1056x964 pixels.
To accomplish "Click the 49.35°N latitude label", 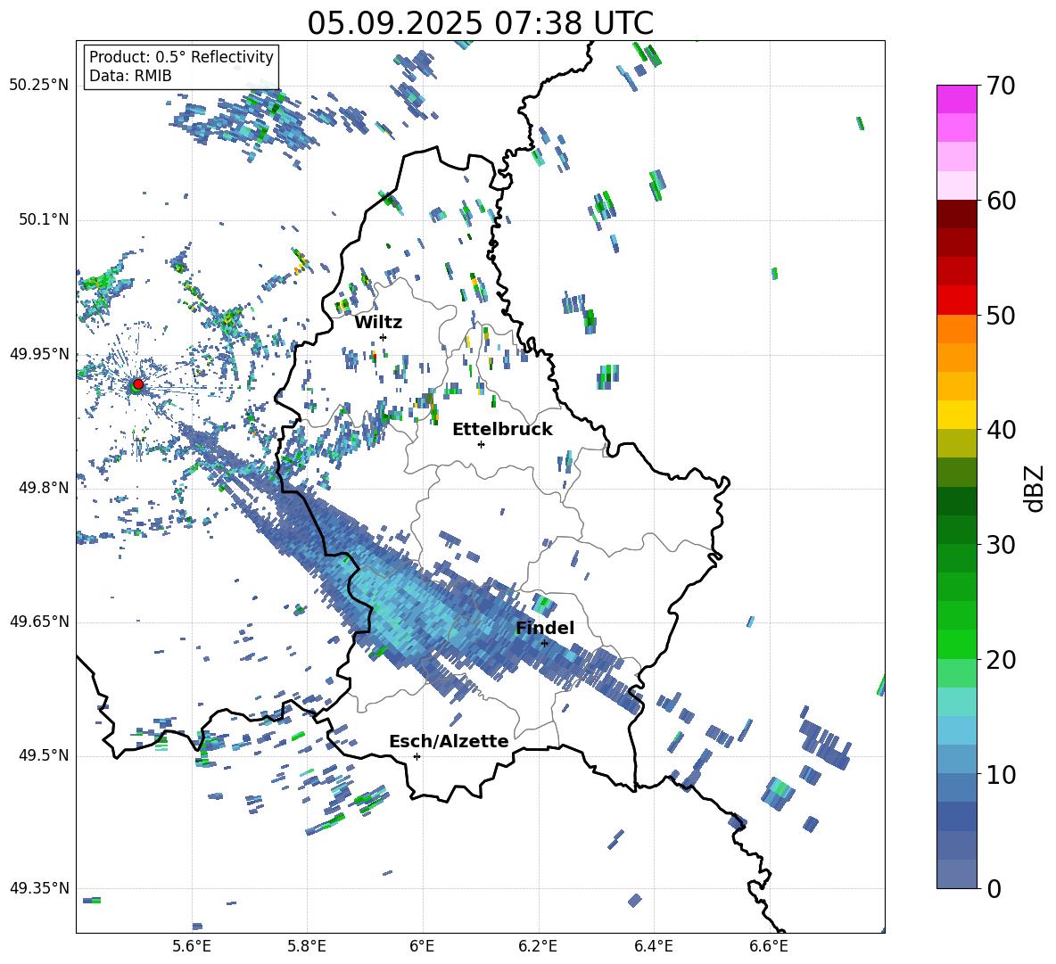I will coord(39,888).
